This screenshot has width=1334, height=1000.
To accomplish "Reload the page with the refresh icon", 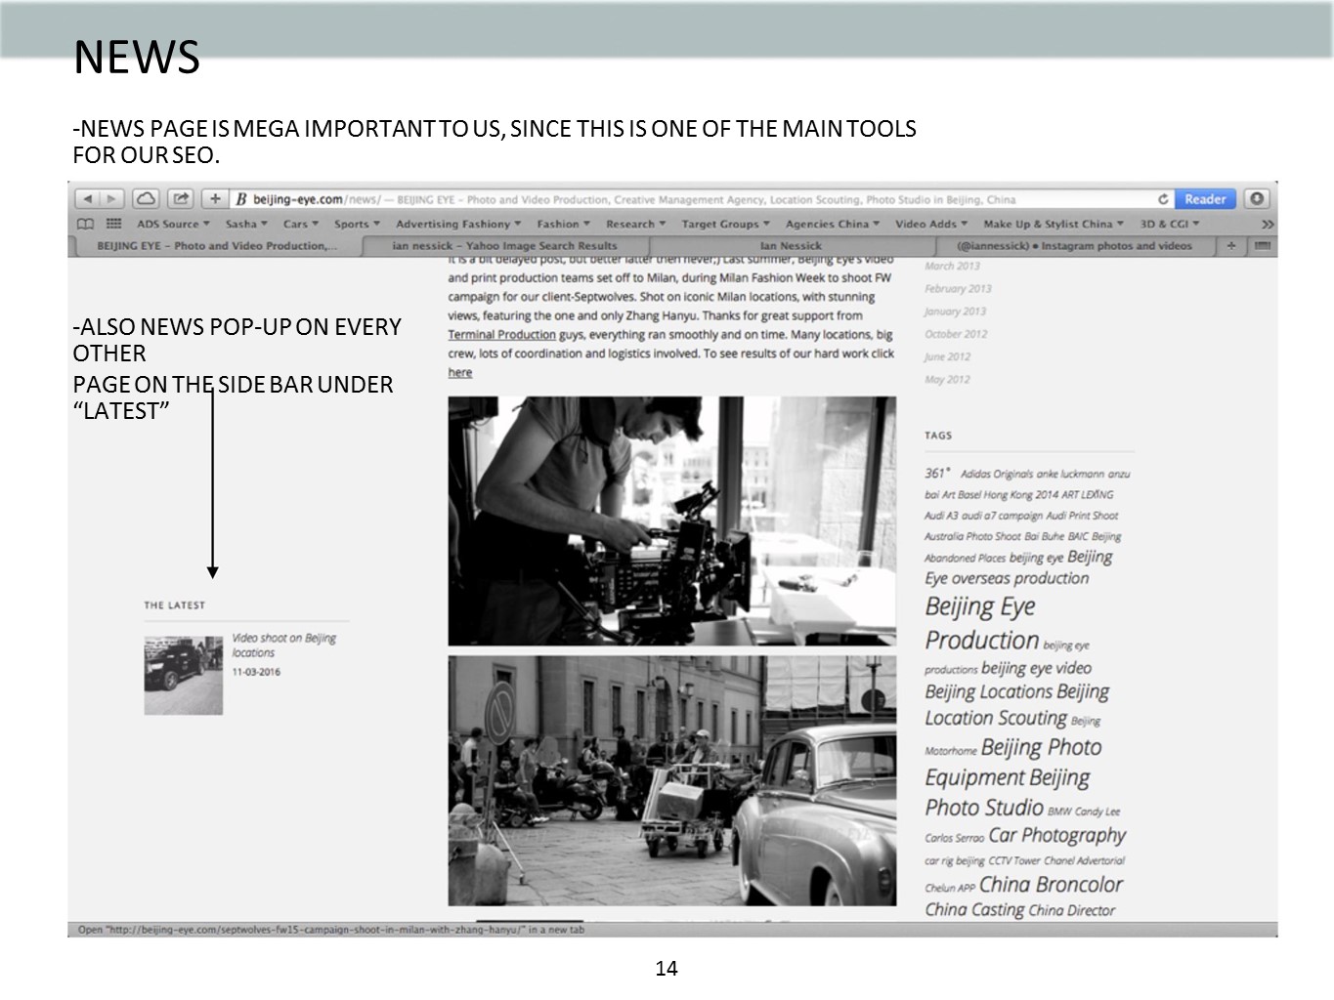I will pos(1163,199).
